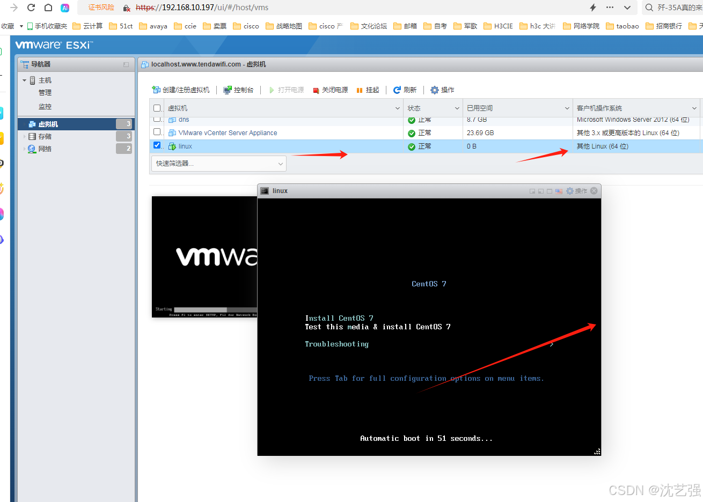Open the dns virtual machine link
This screenshot has width=703, height=502.
[184, 120]
